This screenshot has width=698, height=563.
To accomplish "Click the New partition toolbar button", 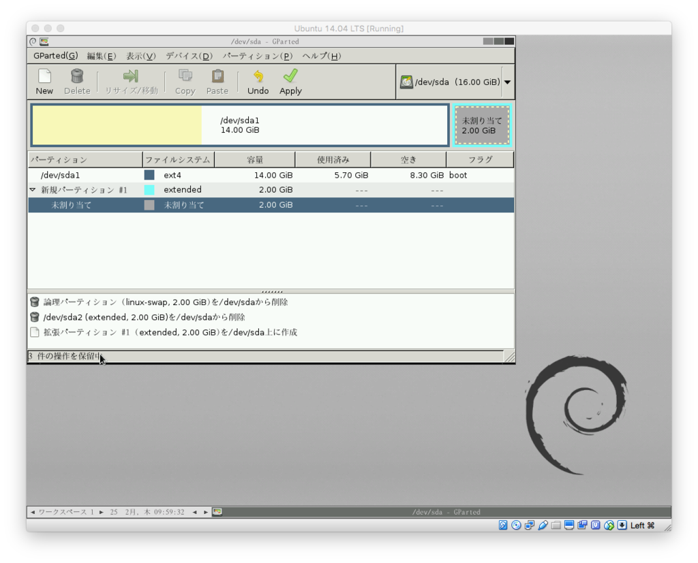I will (x=44, y=82).
